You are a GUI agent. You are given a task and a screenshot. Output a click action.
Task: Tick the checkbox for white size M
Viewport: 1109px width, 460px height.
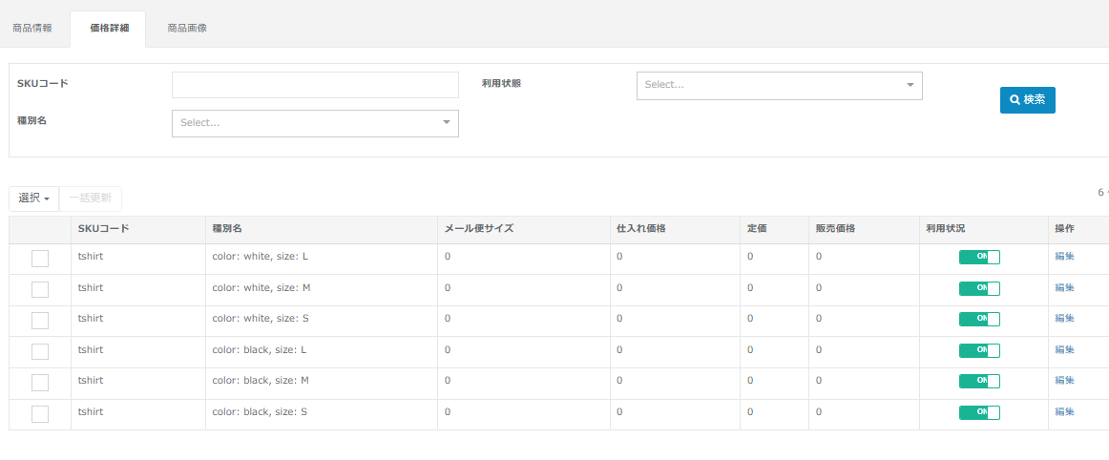click(40, 289)
